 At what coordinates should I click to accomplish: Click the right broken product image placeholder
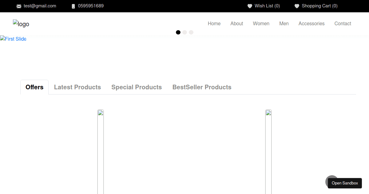(268, 112)
